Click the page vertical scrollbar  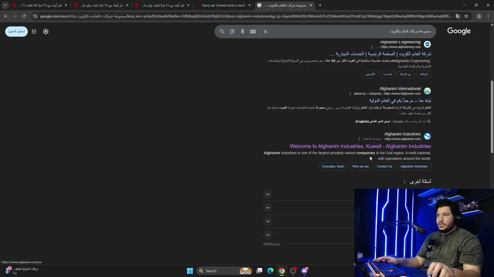tap(492, 117)
